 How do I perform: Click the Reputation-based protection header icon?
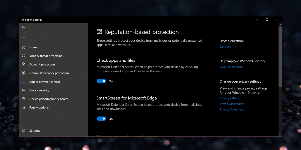coord(99,32)
